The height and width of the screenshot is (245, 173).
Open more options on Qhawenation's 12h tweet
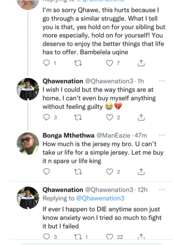pos(162,189)
